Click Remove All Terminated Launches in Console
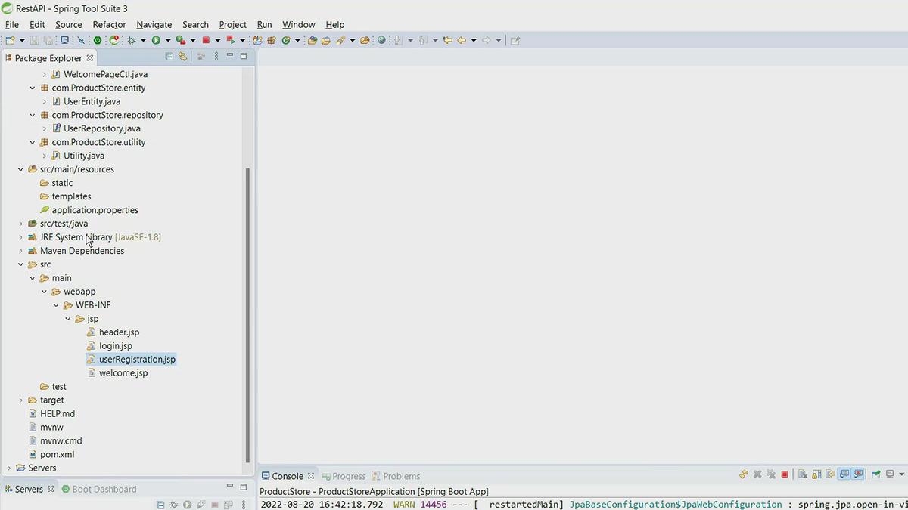This screenshot has height=510, width=908. (771, 474)
